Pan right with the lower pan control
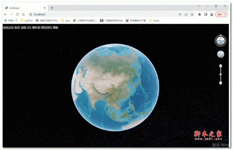This screenshot has height=150, width=233. click(x=223, y=54)
